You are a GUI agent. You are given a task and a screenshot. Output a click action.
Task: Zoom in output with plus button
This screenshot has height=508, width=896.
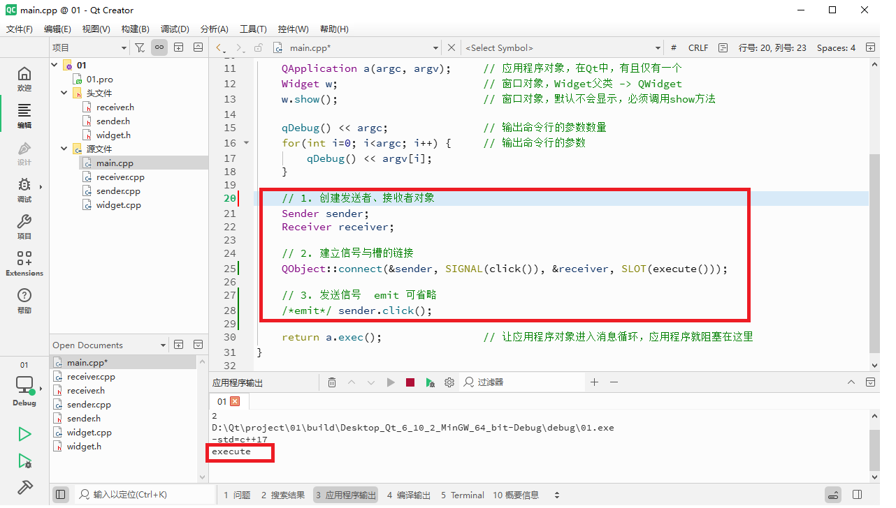pos(595,382)
